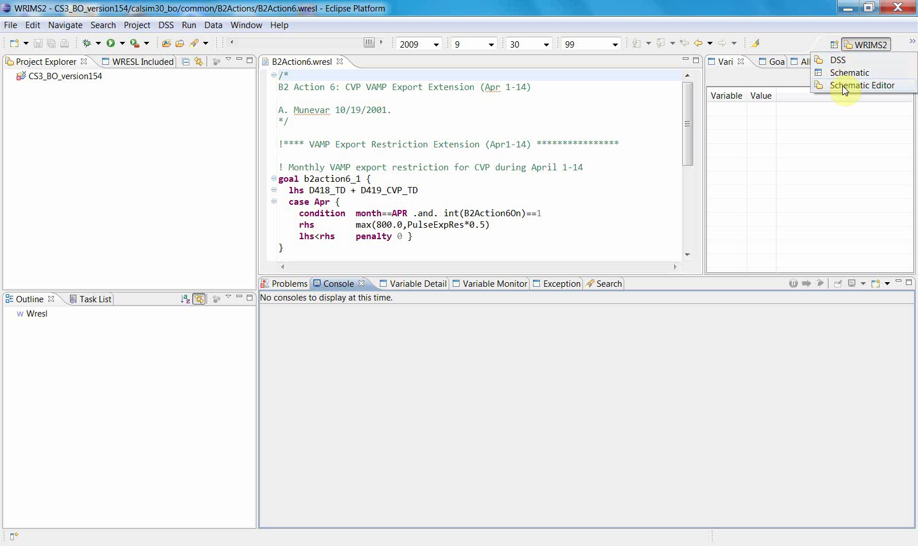Close the B2Action6.wresl editor tab
Image resolution: width=918 pixels, height=546 pixels.
[340, 61]
